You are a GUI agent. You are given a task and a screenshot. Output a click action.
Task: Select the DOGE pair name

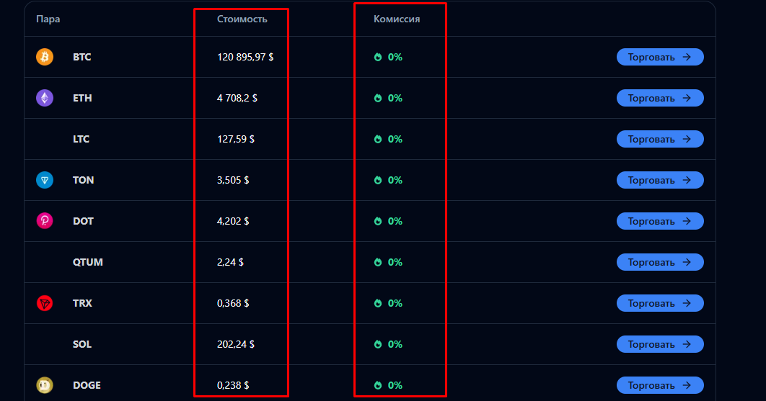[x=87, y=385]
